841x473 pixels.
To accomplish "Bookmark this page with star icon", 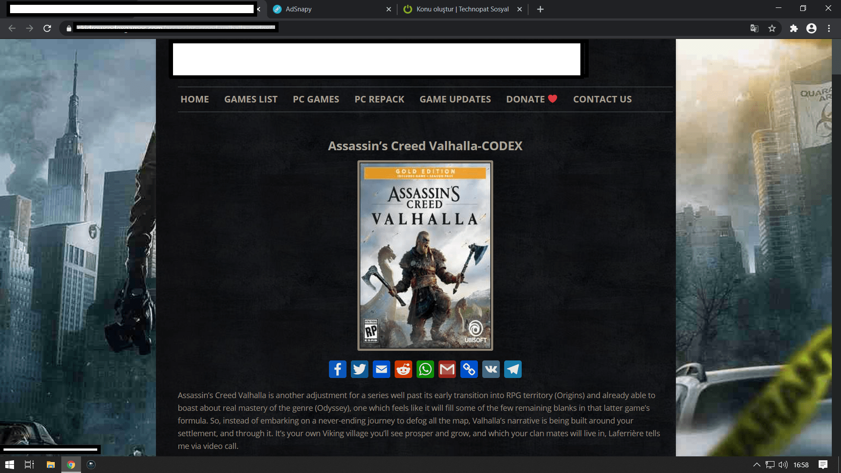I will [772, 28].
